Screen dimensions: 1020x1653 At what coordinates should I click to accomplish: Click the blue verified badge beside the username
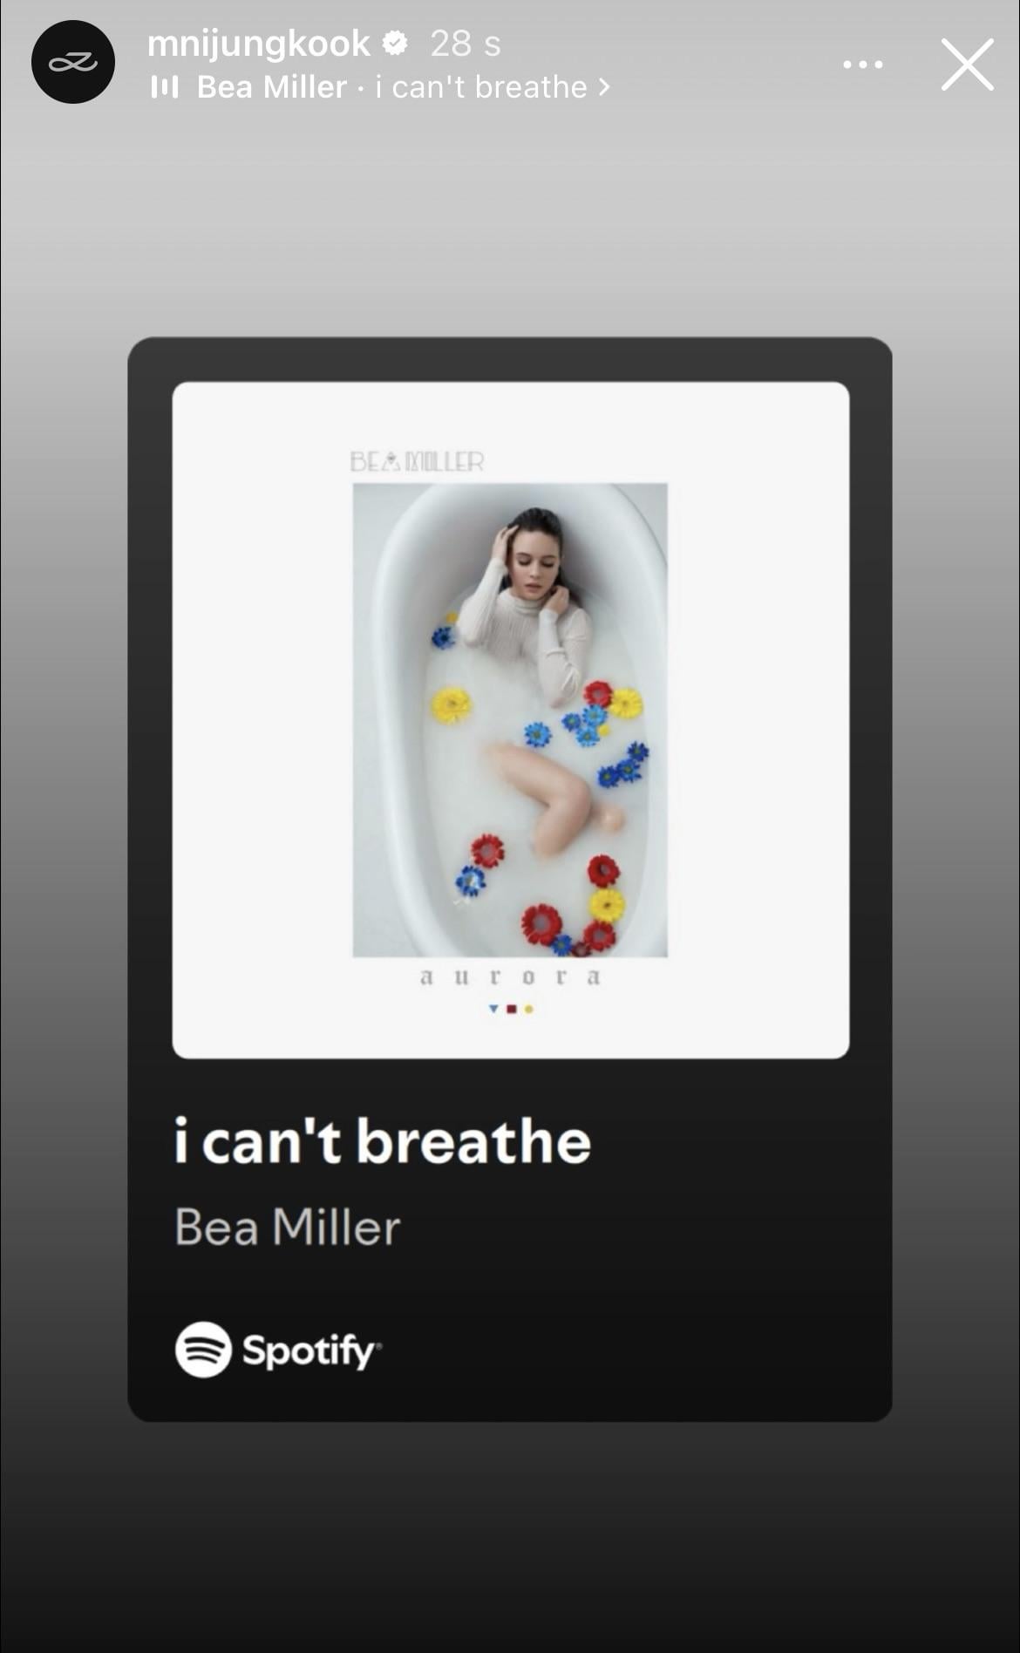pyautogui.click(x=395, y=43)
